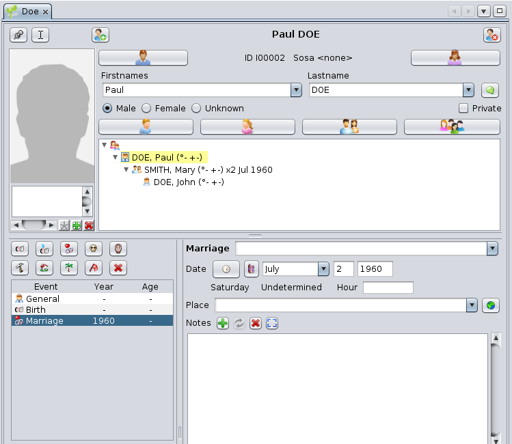Image resolution: width=512 pixels, height=444 pixels.
Task: Open the calendar type icon next to date
Action: click(x=251, y=269)
